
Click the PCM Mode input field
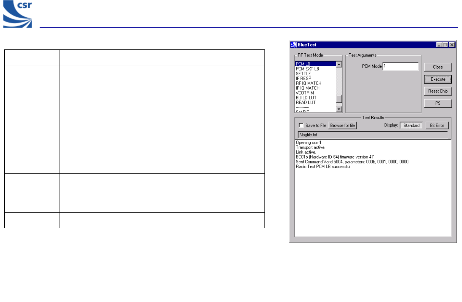401,66
